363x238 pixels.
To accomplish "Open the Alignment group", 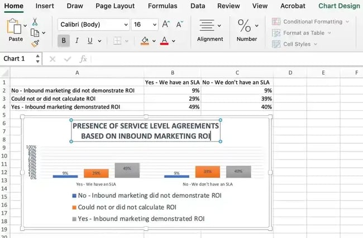I will coord(210,30).
